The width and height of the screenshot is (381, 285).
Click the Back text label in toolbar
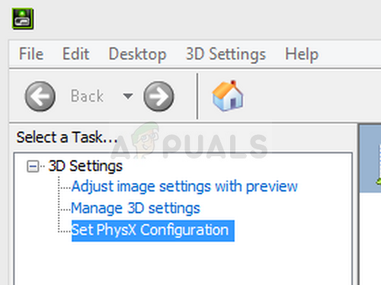click(87, 96)
